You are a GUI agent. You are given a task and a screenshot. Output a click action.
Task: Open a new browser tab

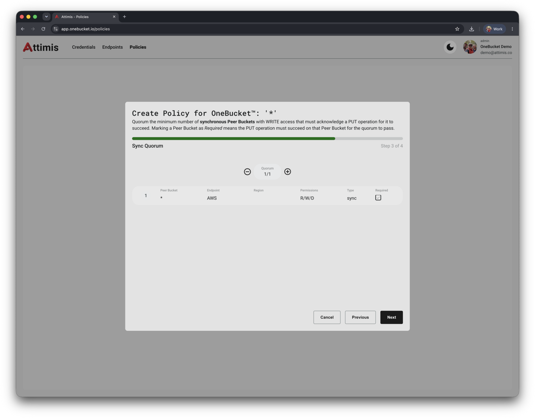tap(124, 17)
